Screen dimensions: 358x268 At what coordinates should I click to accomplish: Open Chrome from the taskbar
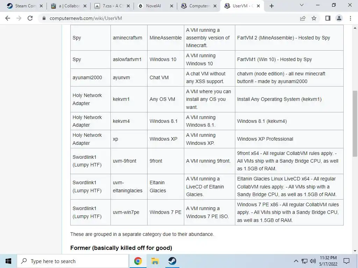(138, 261)
